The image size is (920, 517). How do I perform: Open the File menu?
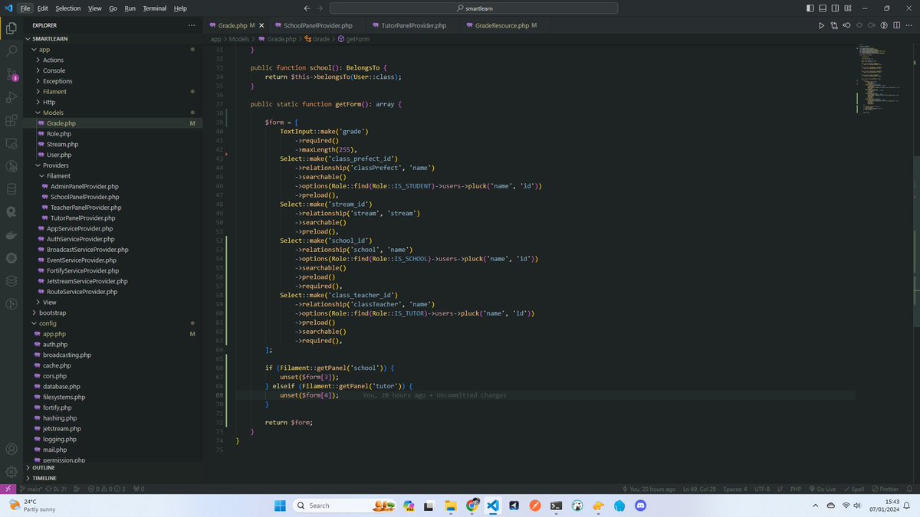pyautogui.click(x=25, y=8)
